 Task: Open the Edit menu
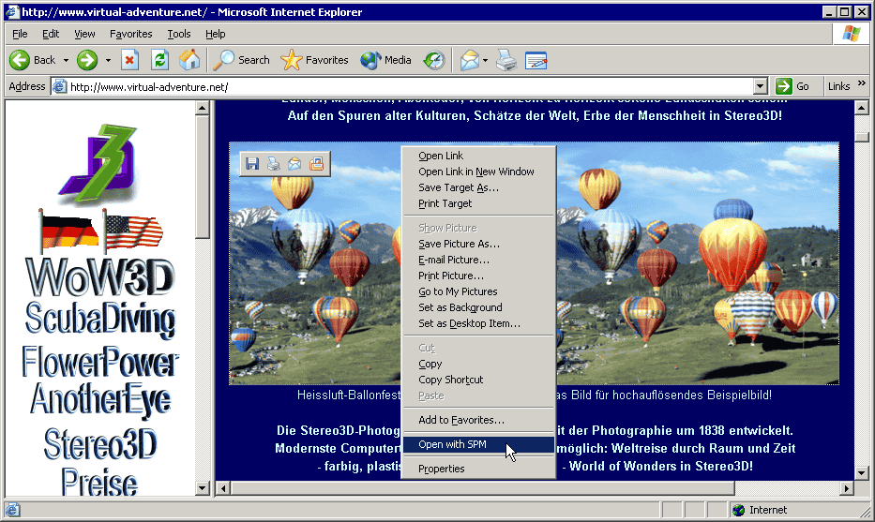click(51, 34)
